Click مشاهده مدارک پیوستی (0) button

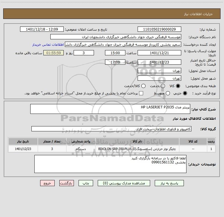[124, 183]
